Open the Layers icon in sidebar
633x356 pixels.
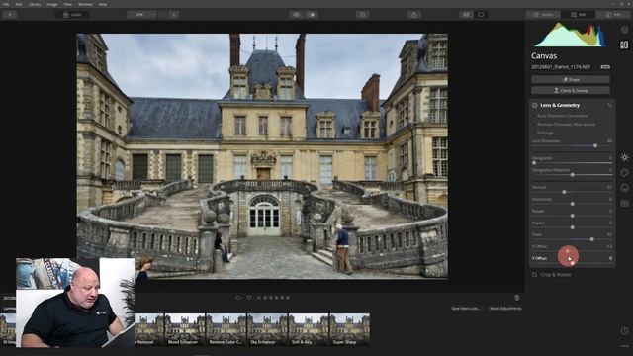(x=624, y=30)
